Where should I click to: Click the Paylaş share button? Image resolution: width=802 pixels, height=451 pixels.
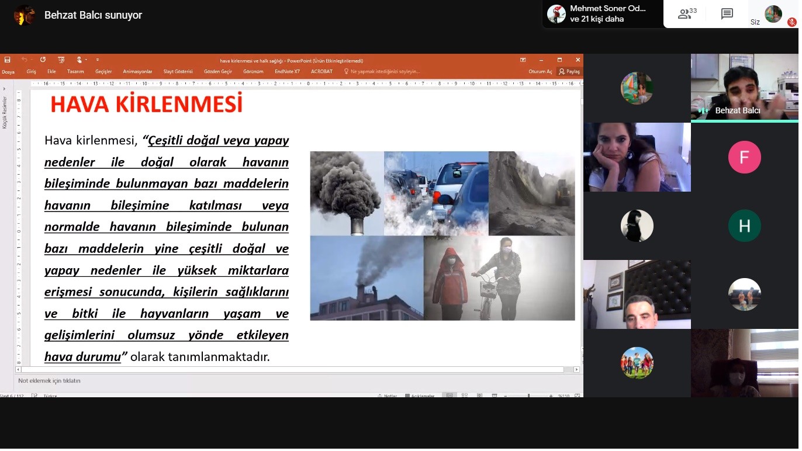click(569, 72)
